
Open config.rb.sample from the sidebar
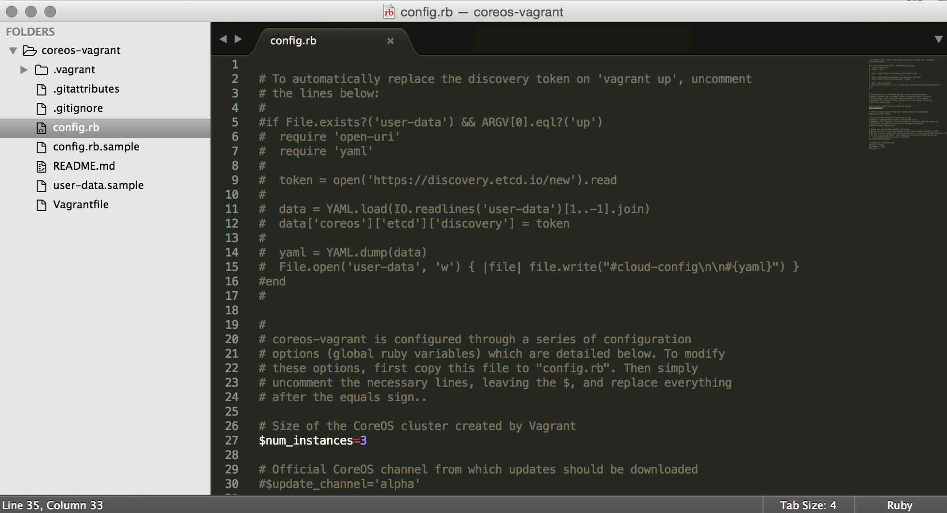coord(96,147)
